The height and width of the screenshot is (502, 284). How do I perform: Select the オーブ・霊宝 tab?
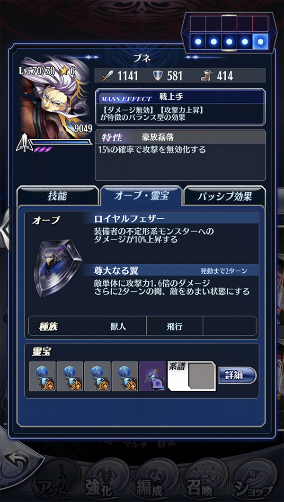point(141,196)
